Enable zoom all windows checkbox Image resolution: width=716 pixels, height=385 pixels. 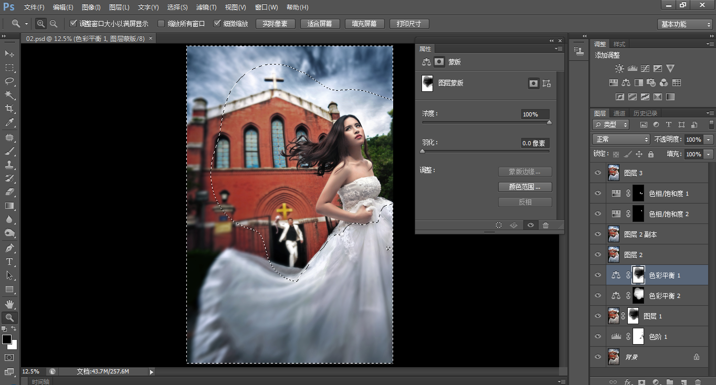tap(162, 24)
